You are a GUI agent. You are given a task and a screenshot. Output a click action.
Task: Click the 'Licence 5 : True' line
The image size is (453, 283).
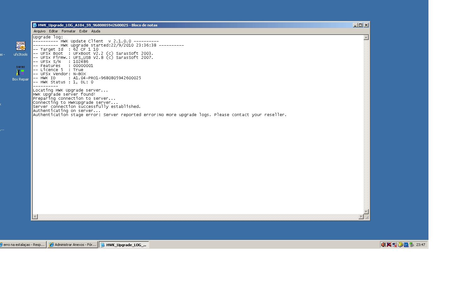click(x=58, y=70)
